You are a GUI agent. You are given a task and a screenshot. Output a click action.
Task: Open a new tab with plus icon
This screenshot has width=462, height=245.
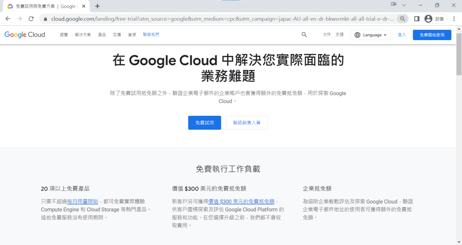(x=97, y=6)
